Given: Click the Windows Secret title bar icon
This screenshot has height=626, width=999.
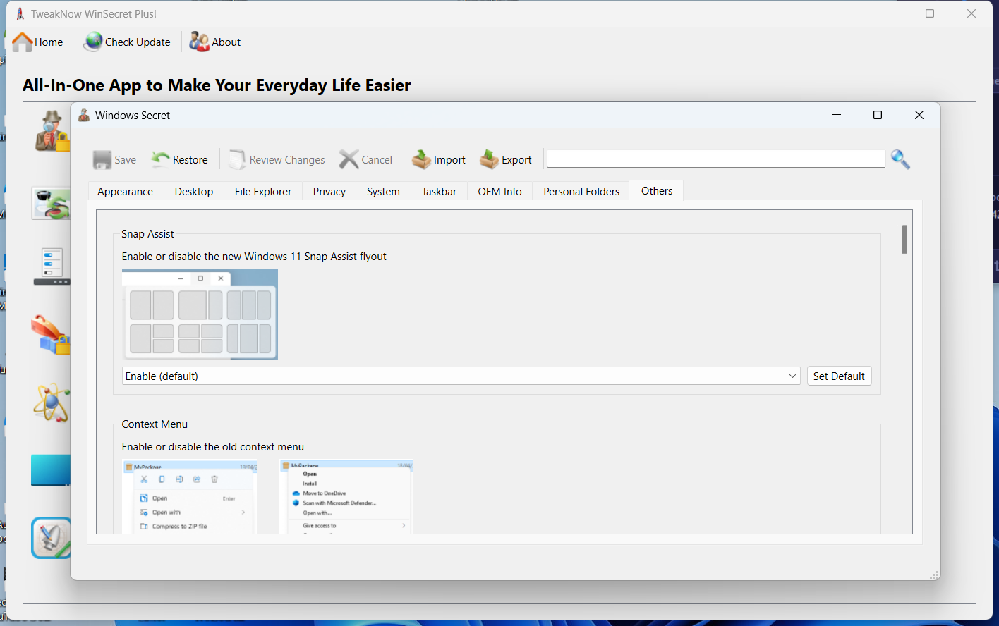Looking at the screenshot, I should 84,115.
